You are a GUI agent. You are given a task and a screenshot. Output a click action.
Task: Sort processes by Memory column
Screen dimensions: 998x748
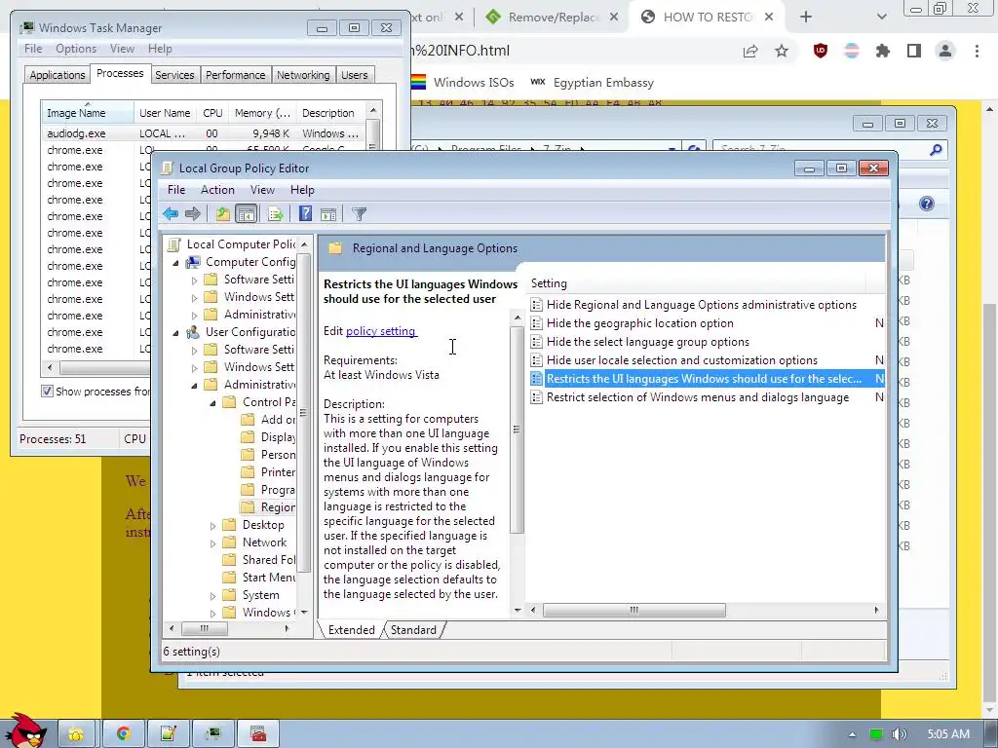click(262, 113)
